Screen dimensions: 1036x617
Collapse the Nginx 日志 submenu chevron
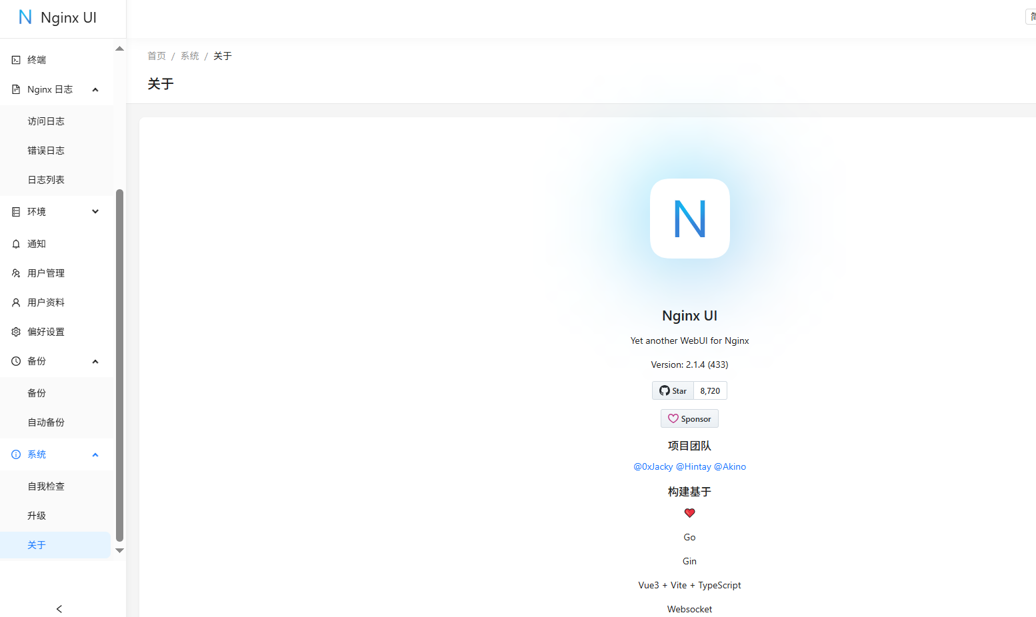[95, 89]
